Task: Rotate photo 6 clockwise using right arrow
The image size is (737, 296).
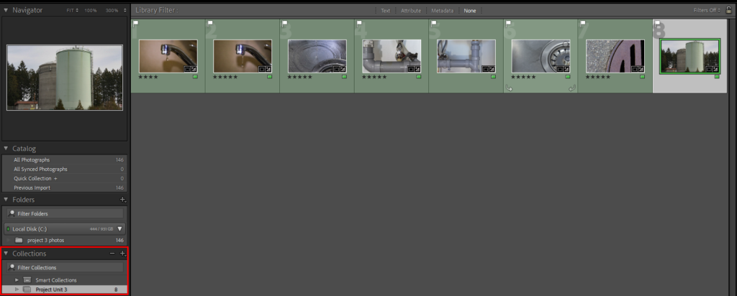Action: point(571,88)
